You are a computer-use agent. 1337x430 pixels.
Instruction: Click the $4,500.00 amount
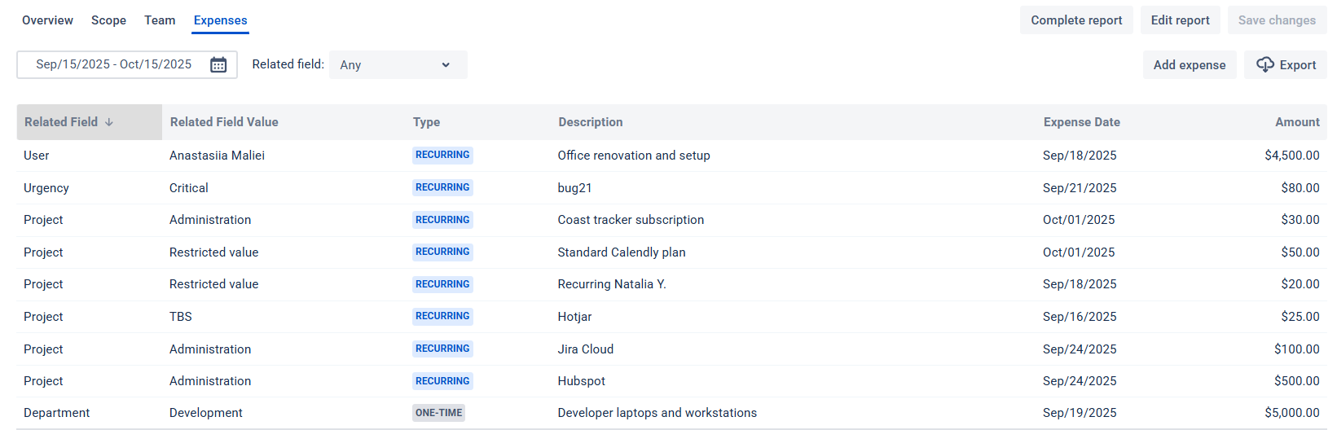click(x=1292, y=156)
